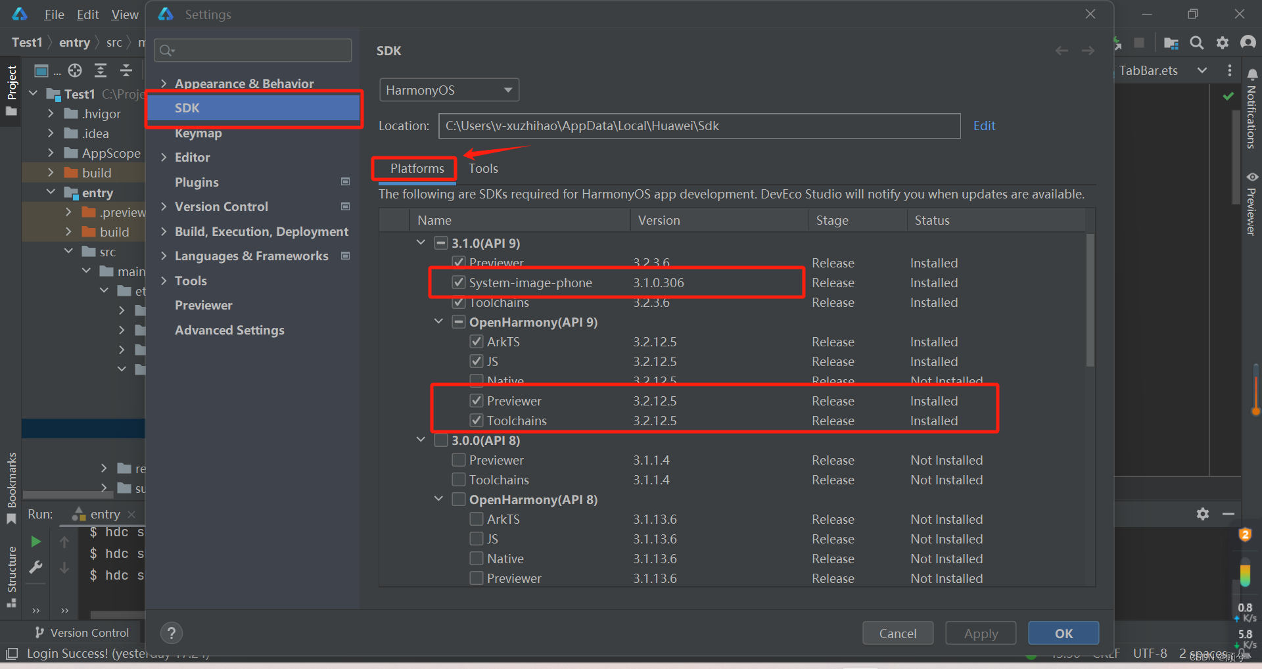
Task: Check the OpenHarmony(API 8) group checkbox
Action: pos(459,499)
